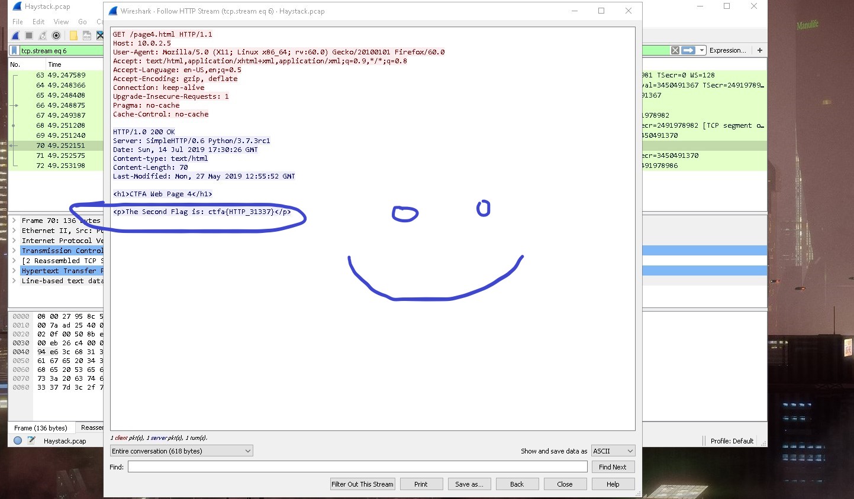Open the Expression… filter builder
This screenshot has width=854, height=499.
pos(727,50)
